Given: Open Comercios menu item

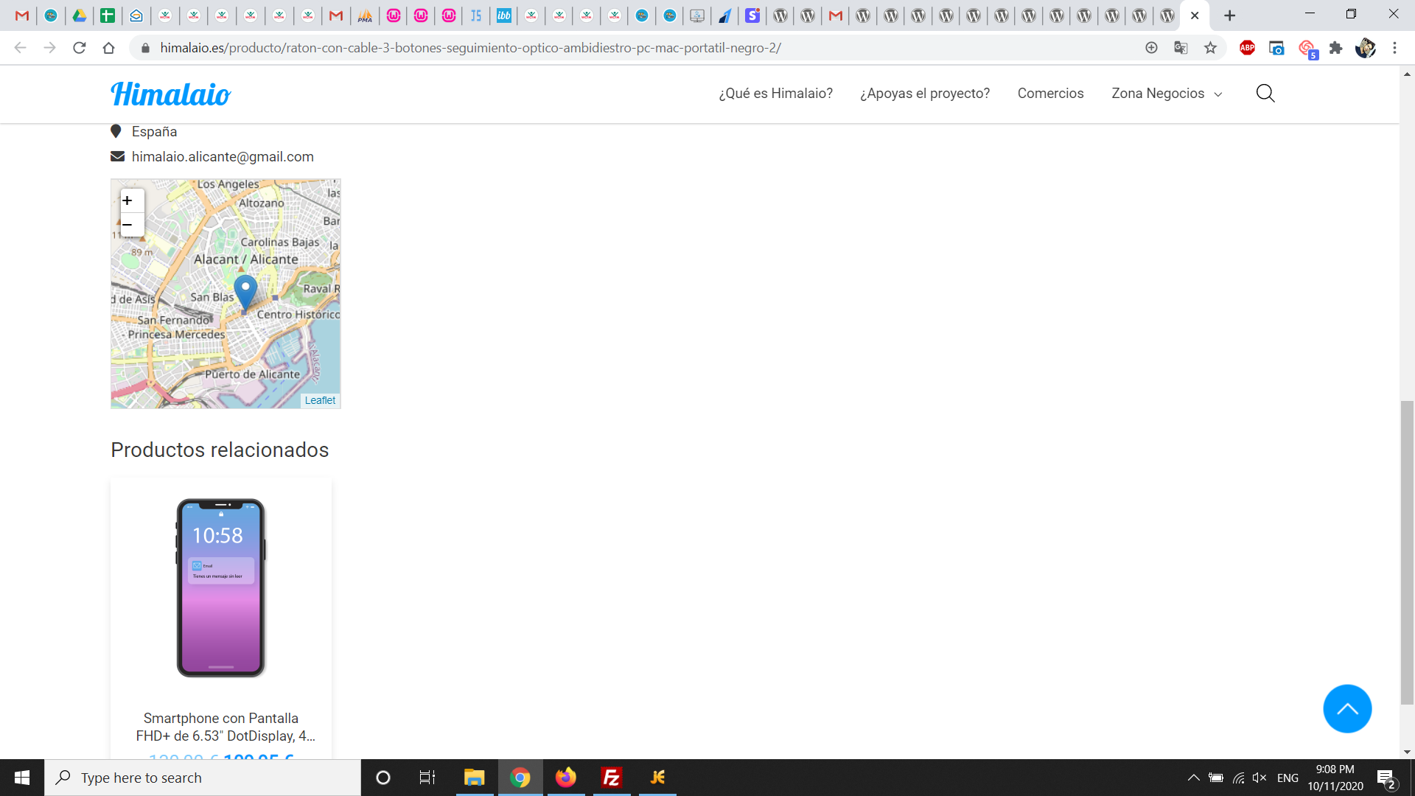Looking at the screenshot, I should pyautogui.click(x=1050, y=94).
